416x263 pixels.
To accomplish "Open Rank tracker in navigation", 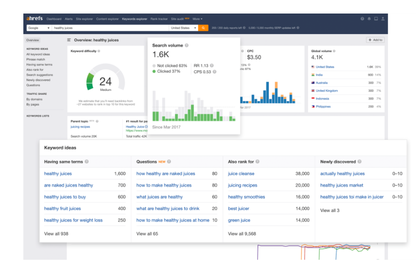I will pyautogui.click(x=159, y=19).
